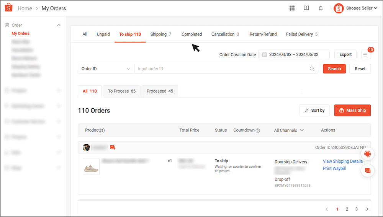Click the Status column header
Screen dimensions: 383x217
221,130
